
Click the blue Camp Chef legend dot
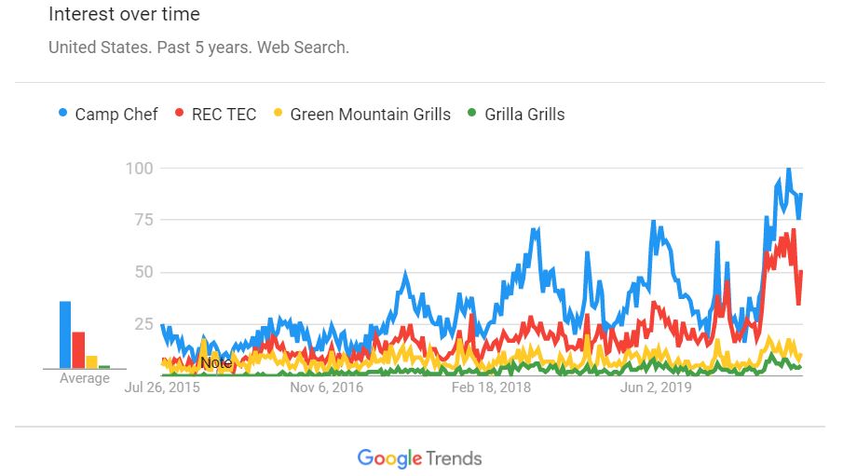pos(63,115)
